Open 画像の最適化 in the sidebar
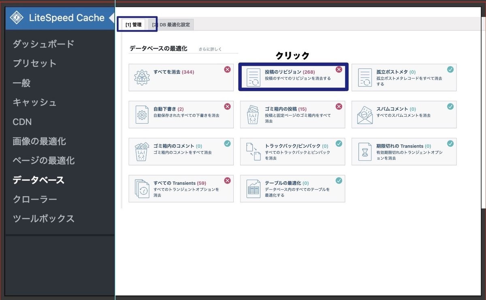 [x=39, y=141]
